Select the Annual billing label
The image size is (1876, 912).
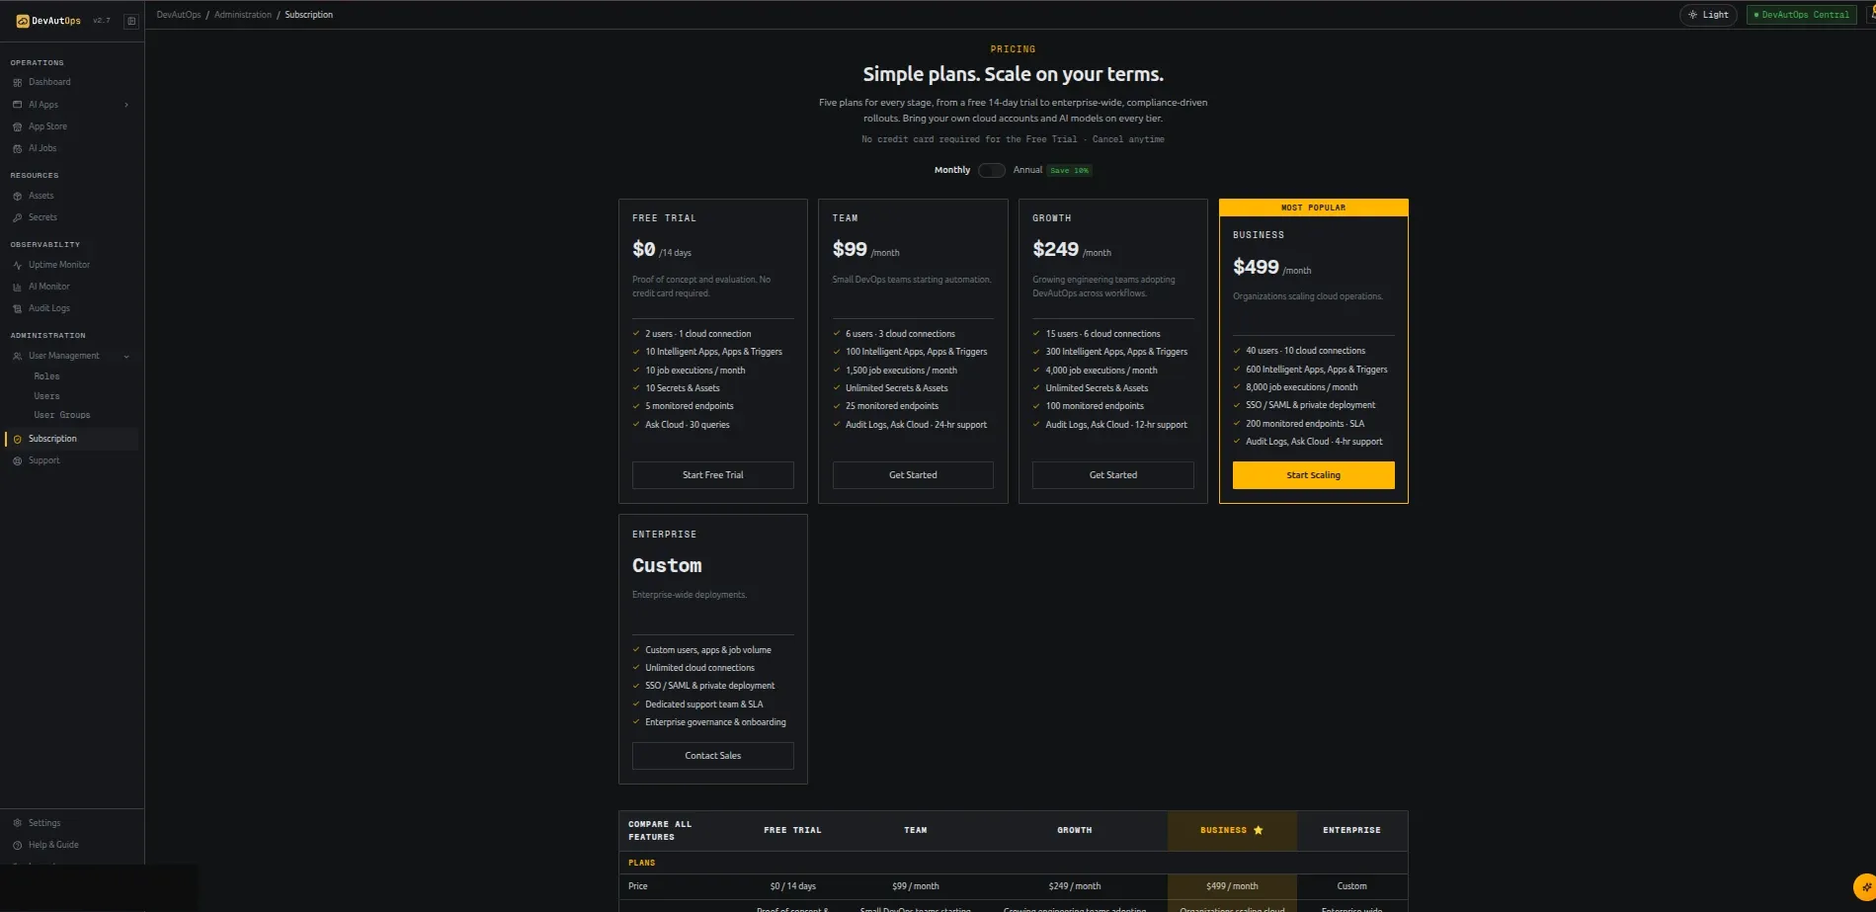click(1027, 170)
